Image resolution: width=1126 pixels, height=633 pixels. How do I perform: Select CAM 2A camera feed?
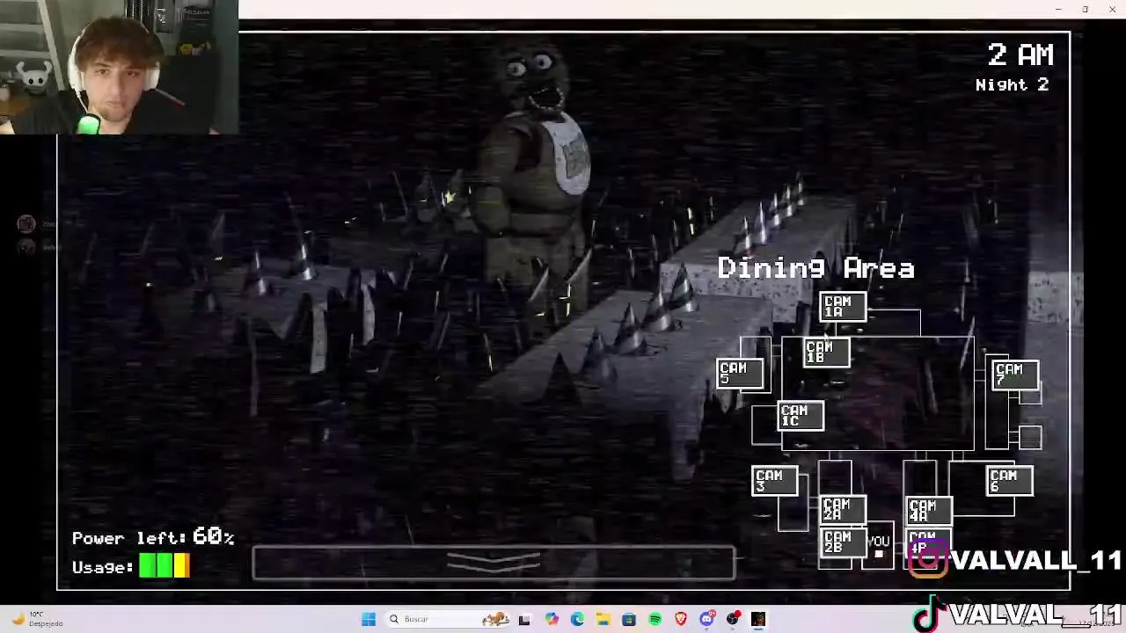tap(843, 509)
